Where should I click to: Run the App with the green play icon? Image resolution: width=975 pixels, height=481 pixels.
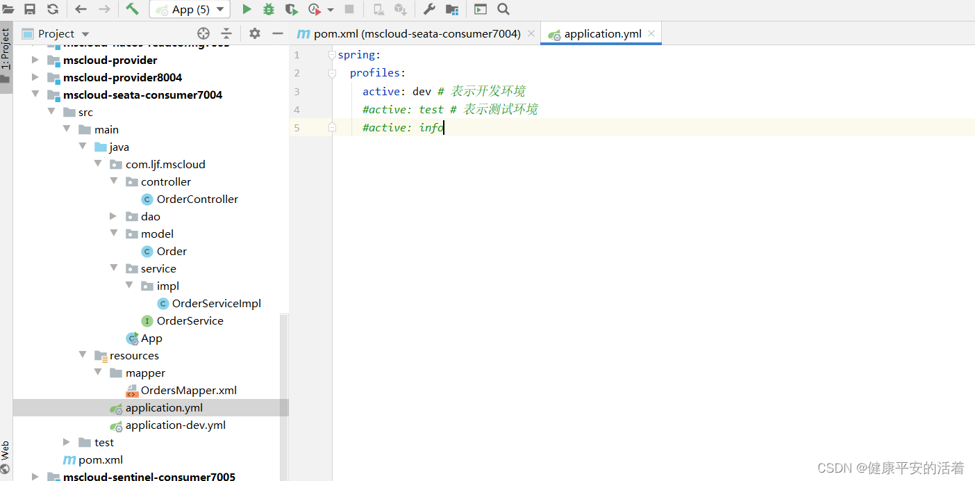click(247, 9)
